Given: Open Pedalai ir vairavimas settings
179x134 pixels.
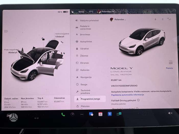Looking at the screenshot, I should pos(83,28).
